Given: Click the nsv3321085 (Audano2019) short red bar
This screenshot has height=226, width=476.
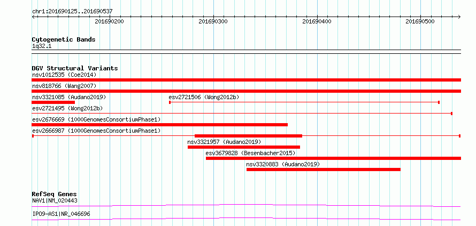Looking at the screenshot, I should (53, 102).
